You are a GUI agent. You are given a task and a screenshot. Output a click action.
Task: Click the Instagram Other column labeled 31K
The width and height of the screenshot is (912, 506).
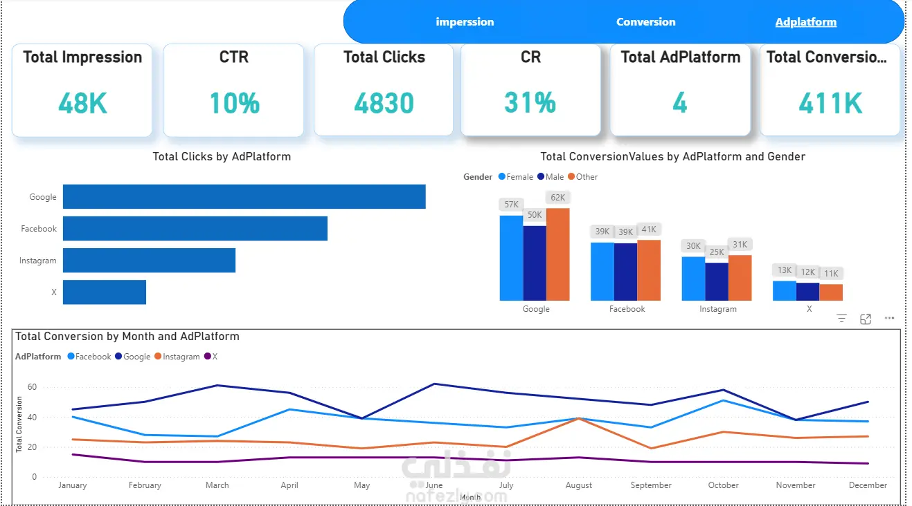point(740,278)
